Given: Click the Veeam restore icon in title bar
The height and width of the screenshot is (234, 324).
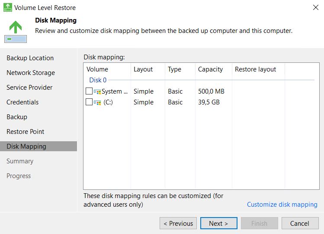Looking at the screenshot, I should click(8, 7).
